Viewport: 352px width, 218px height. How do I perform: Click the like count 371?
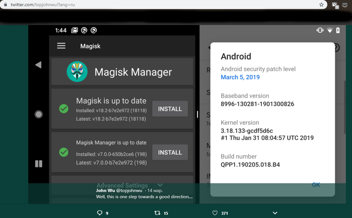(x=224, y=213)
